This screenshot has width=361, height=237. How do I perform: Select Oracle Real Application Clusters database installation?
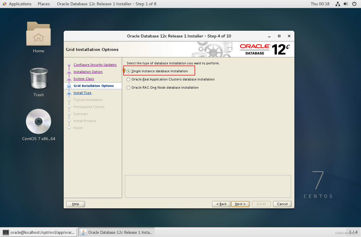129,79
